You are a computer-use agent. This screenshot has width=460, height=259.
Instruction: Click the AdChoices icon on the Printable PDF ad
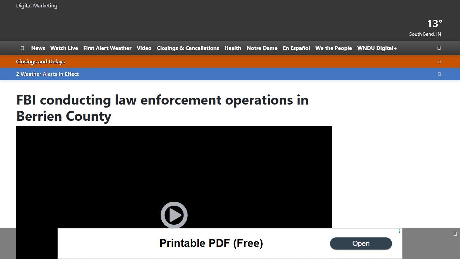(399, 231)
